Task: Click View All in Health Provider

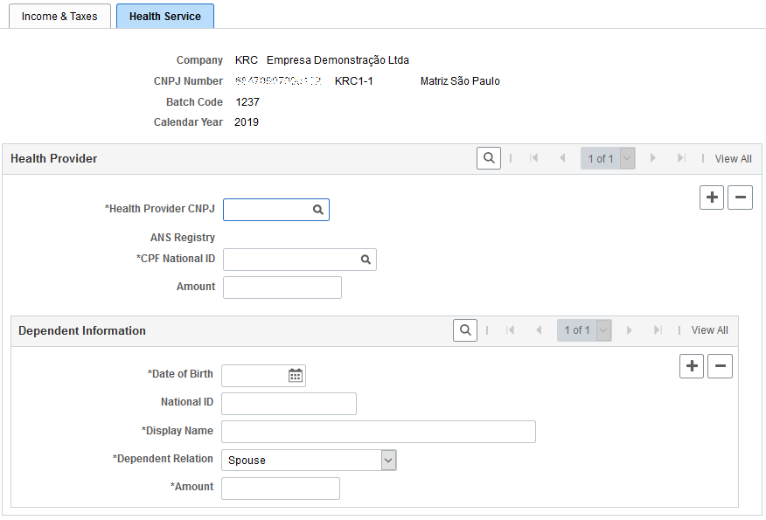Action: click(733, 159)
